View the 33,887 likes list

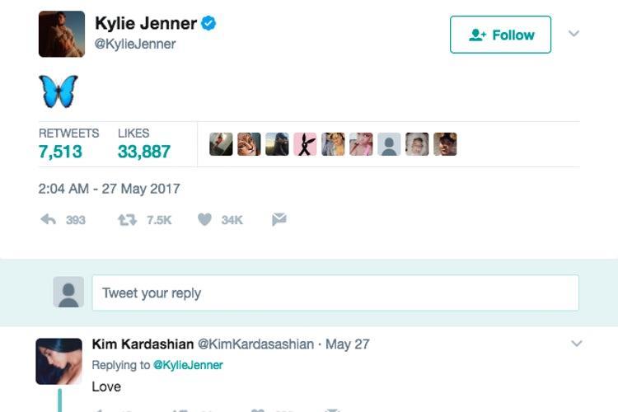tap(143, 152)
